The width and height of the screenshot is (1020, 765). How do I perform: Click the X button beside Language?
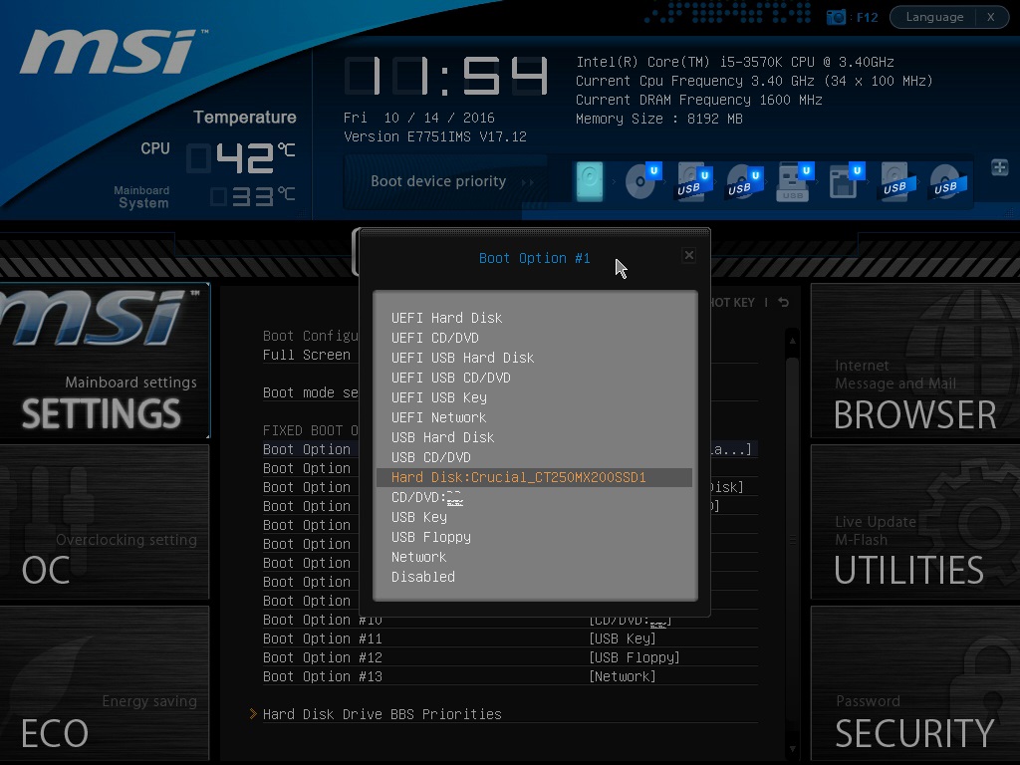click(991, 17)
